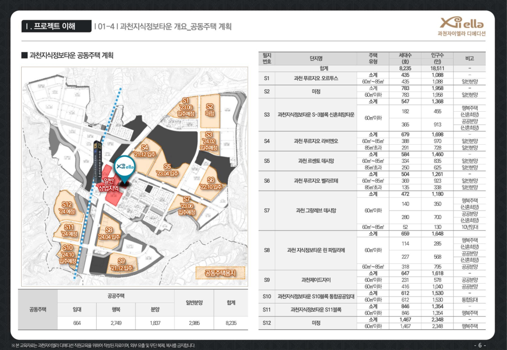Click the 공공주택 column header
507x350 pixels.
[x=116, y=296]
